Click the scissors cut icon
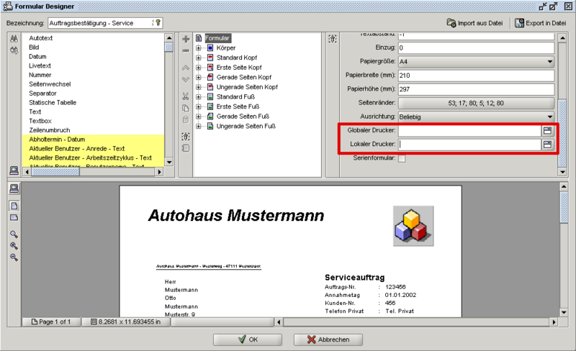The height and width of the screenshot is (351, 576). [x=185, y=96]
